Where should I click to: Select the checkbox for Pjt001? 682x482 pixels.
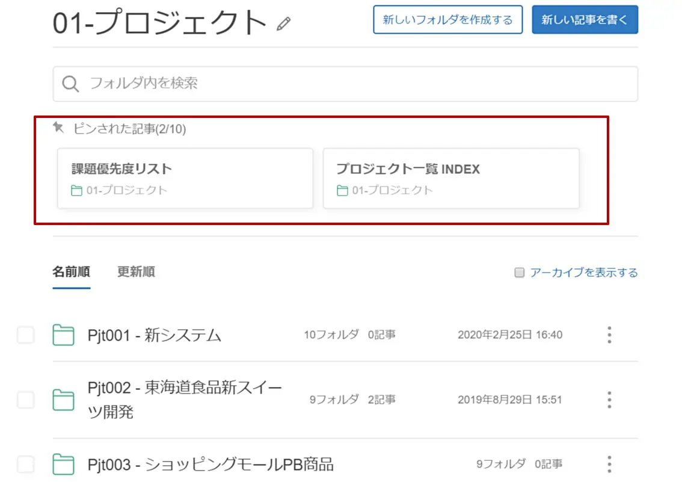25,335
